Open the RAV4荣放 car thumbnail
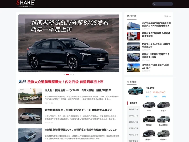The width and height of the screenshot is (189, 142). point(164,119)
